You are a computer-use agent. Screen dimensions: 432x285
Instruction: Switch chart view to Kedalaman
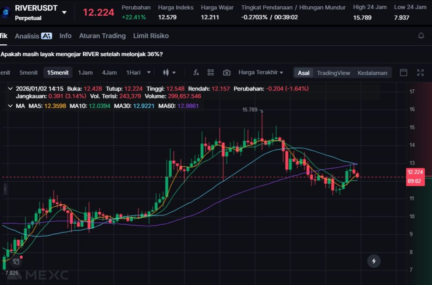(x=372, y=73)
